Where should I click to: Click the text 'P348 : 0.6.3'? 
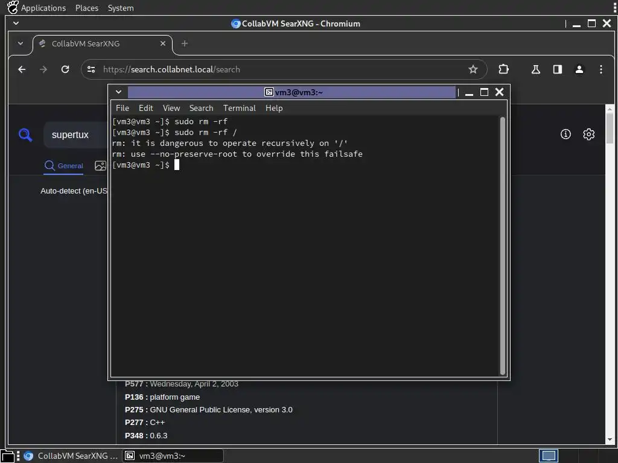point(146,435)
